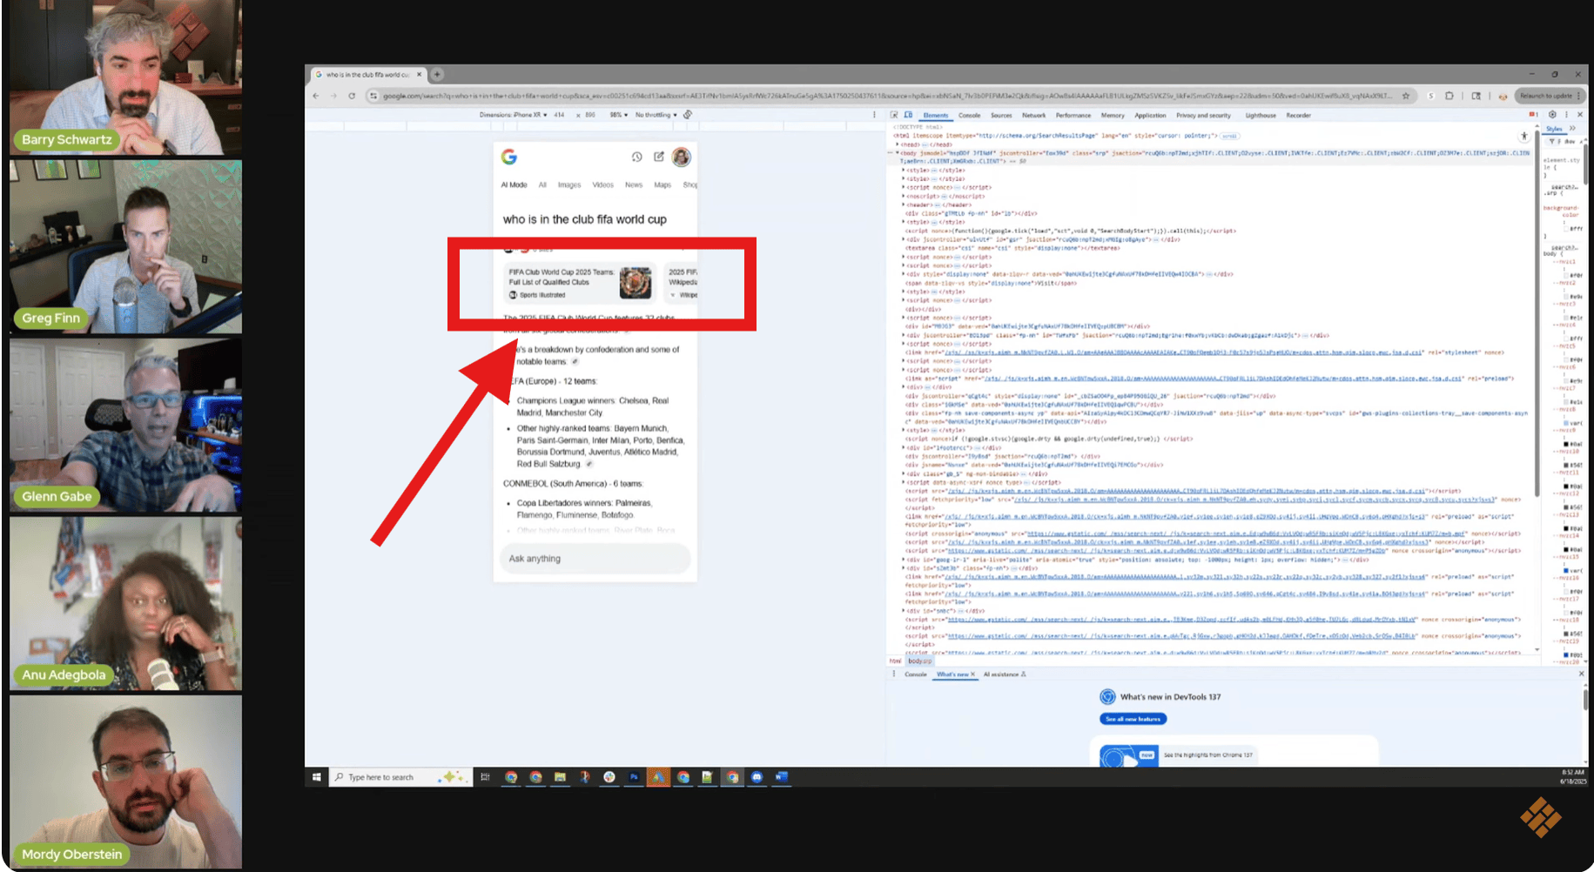Screen dimensions: 1594x872
Task: Bookmark this page with star icon
Action: click(1406, 96)
